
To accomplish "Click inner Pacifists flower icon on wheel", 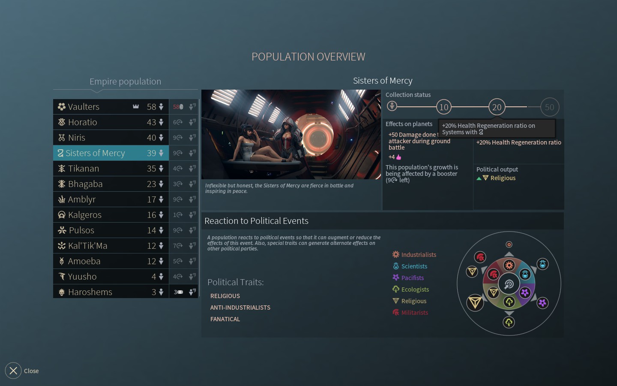I will tap(525, 293).
